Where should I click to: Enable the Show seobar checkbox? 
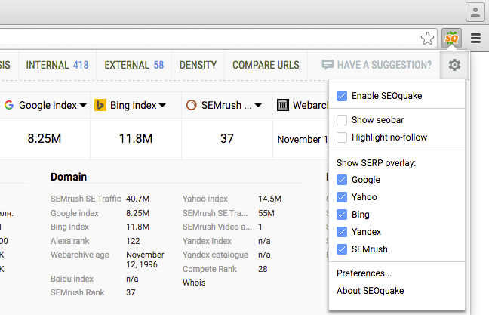click(342, 120)
